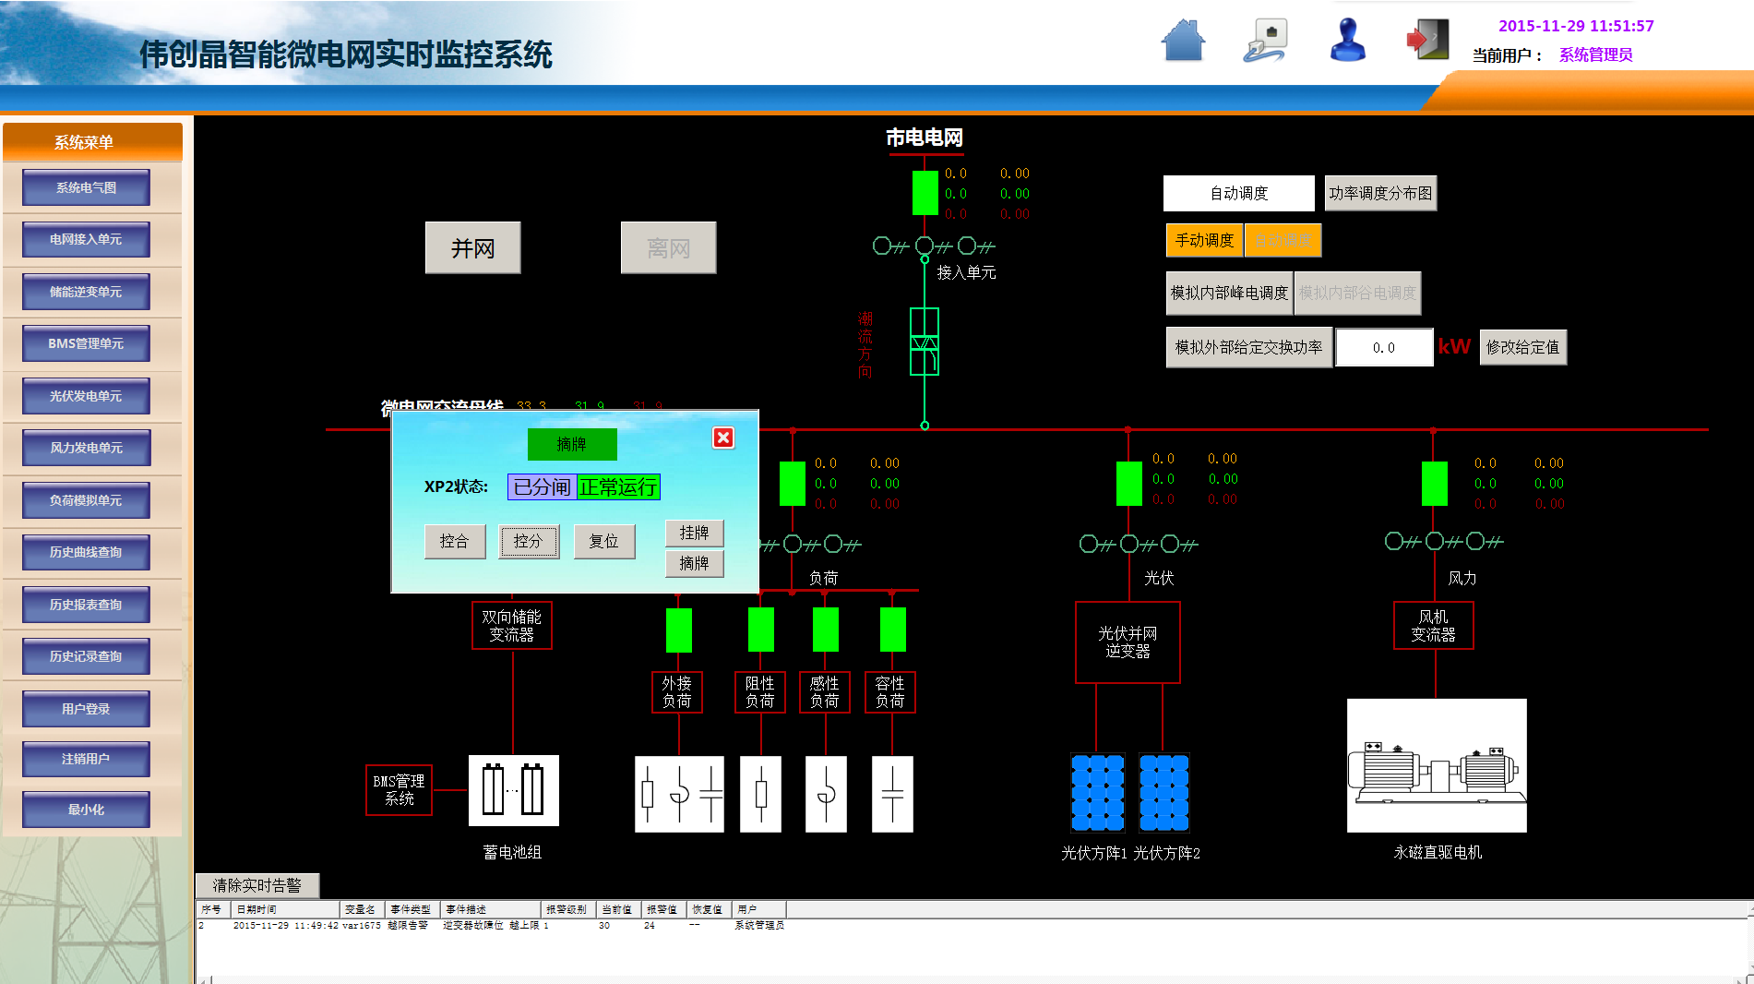This screenshot has height=984, width=1754.
Task: Open 电网接入单元 menu item
Action: point(86,239)
